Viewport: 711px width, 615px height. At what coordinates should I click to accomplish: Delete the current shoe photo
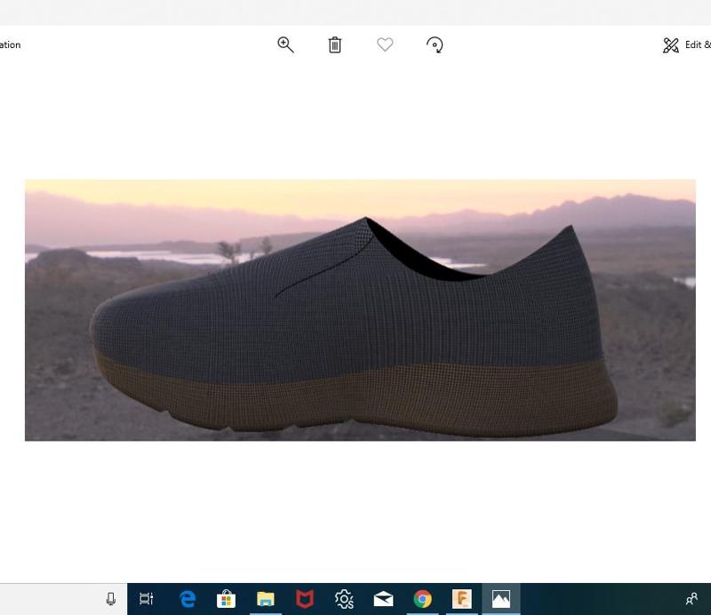click(x=334, y=44)
